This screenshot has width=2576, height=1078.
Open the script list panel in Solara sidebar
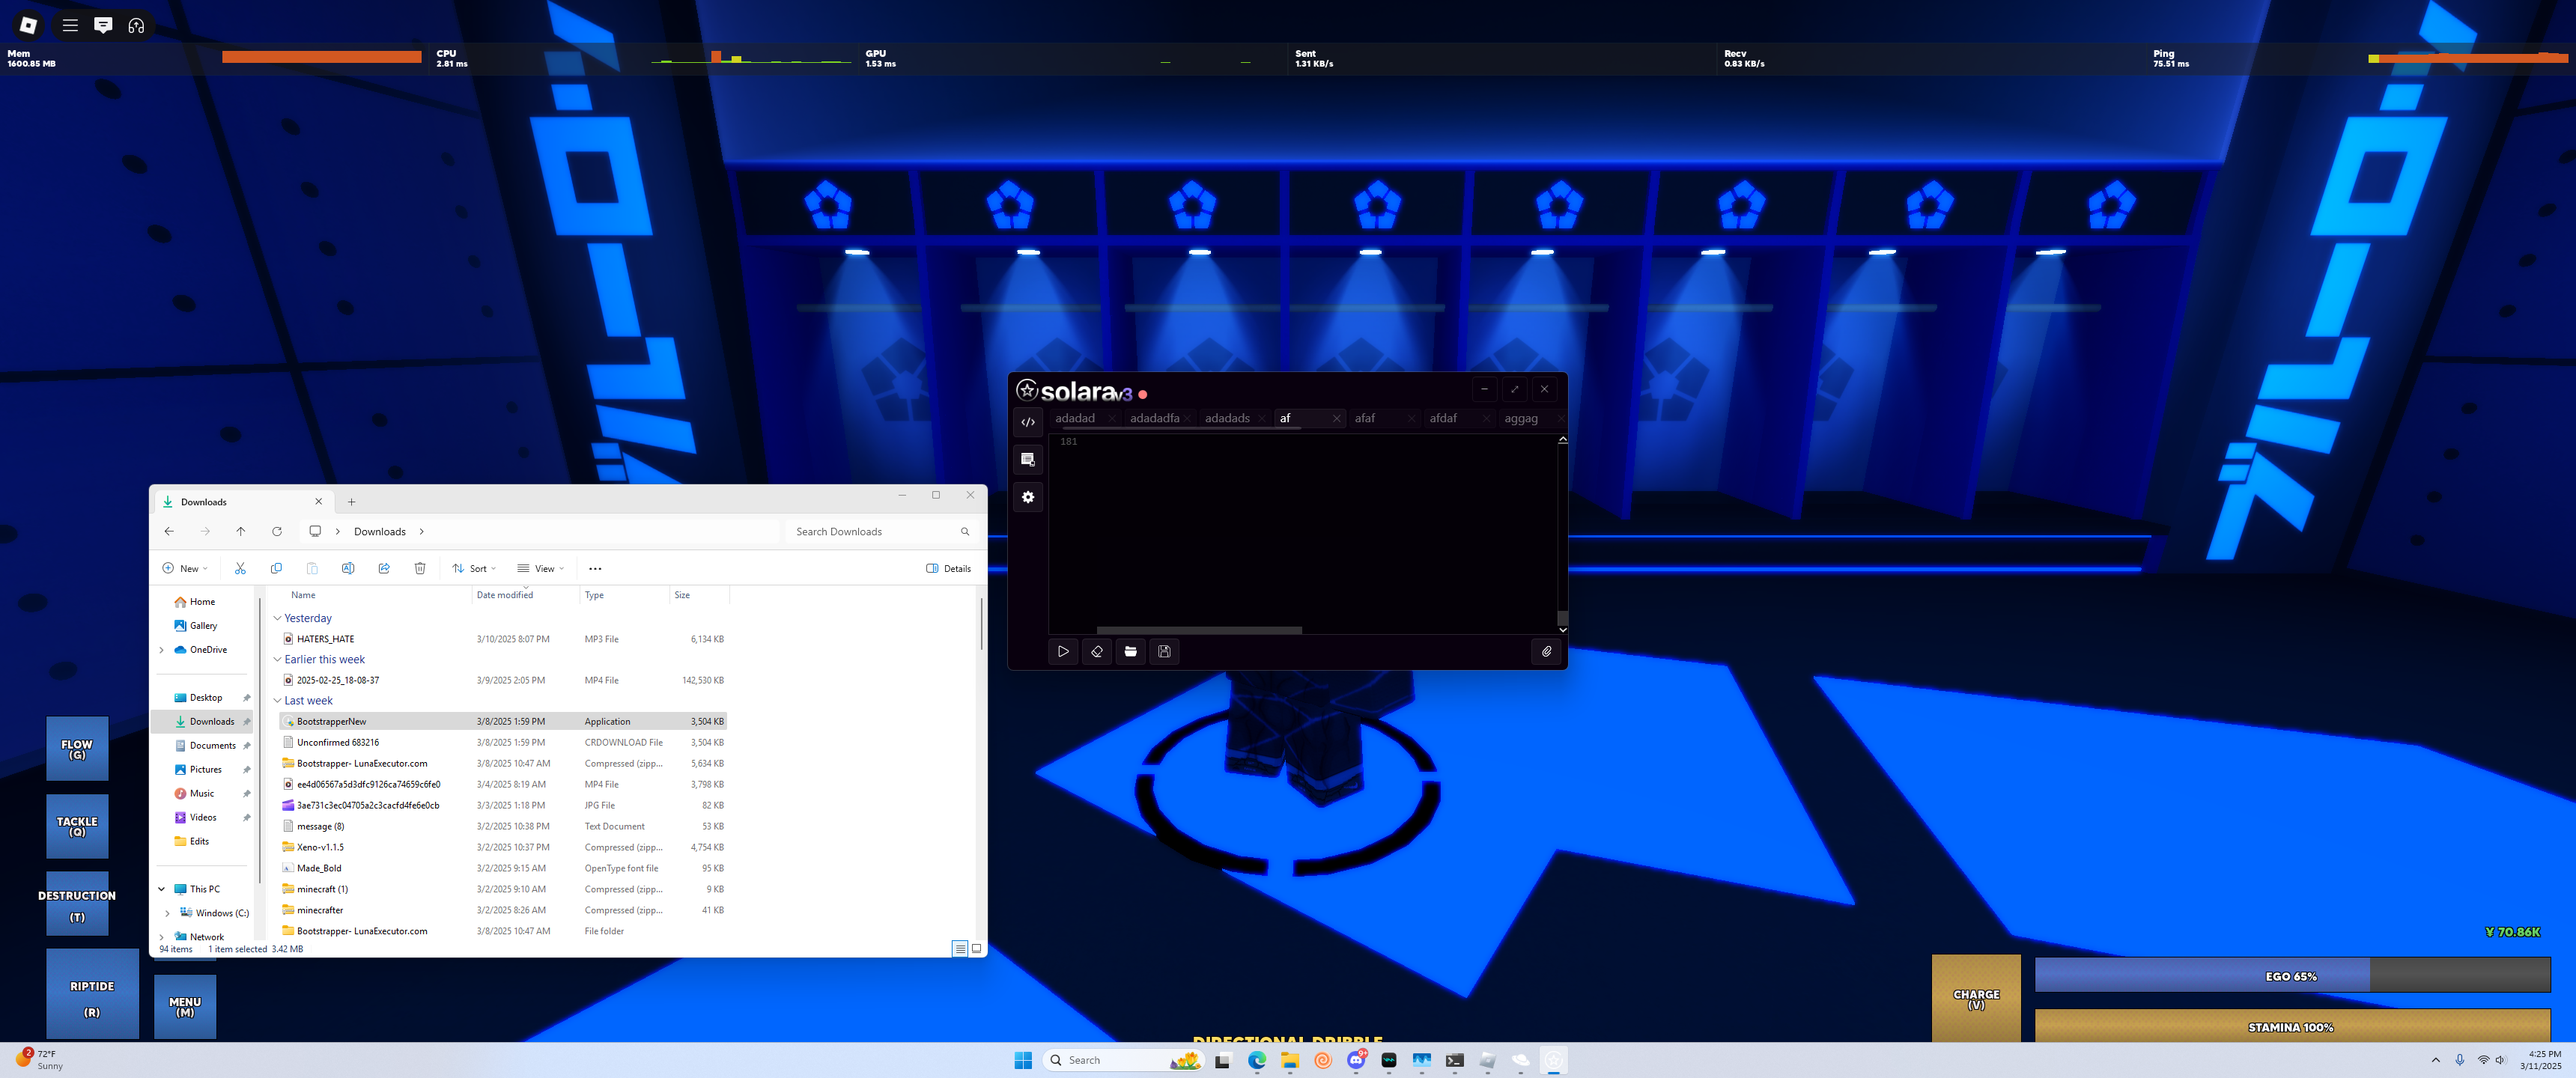click(1028, 459)
